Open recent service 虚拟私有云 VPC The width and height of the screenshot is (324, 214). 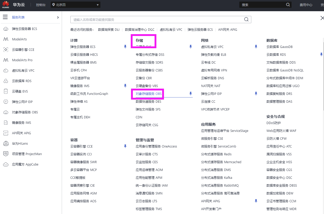point(171,30)
